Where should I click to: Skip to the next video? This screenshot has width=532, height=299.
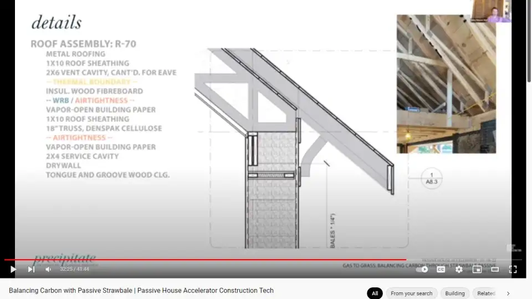coord(31,270)
